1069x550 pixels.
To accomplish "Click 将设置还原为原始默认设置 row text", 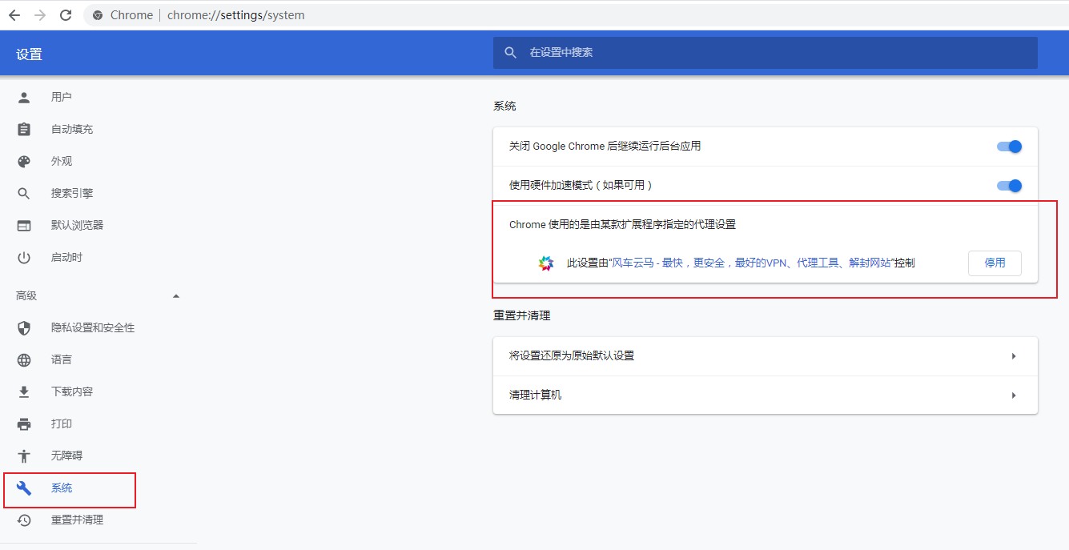I will (572, 355).
